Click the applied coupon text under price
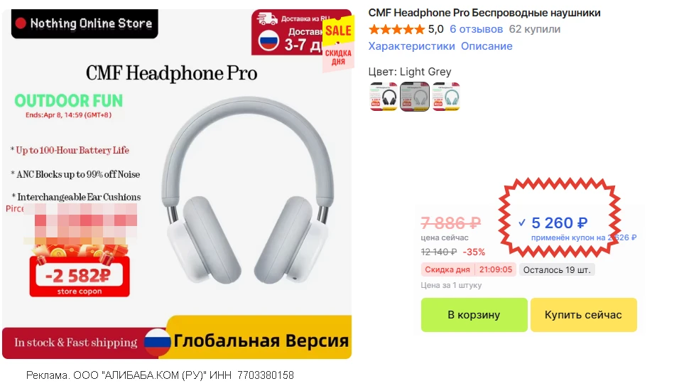679x386 pixels. coord(583,237)
